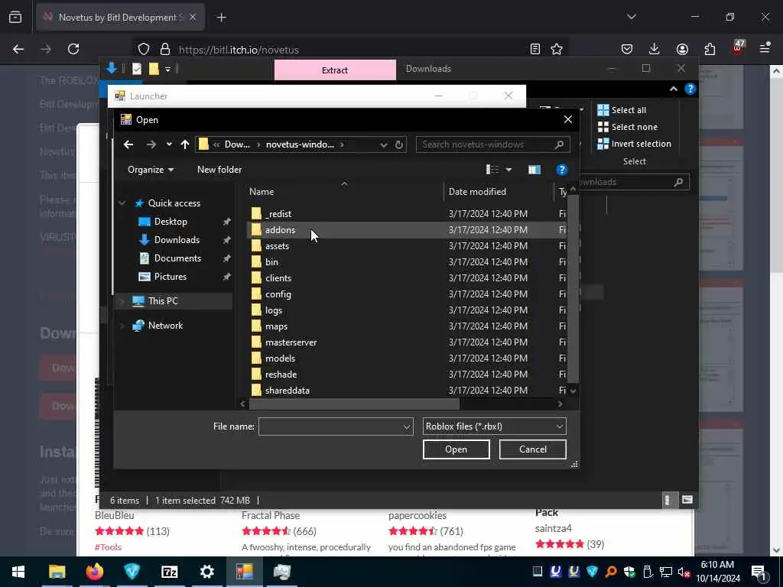Select This PC in navigation pane
The height and width of the screenshot is (587, 783).
163,301
